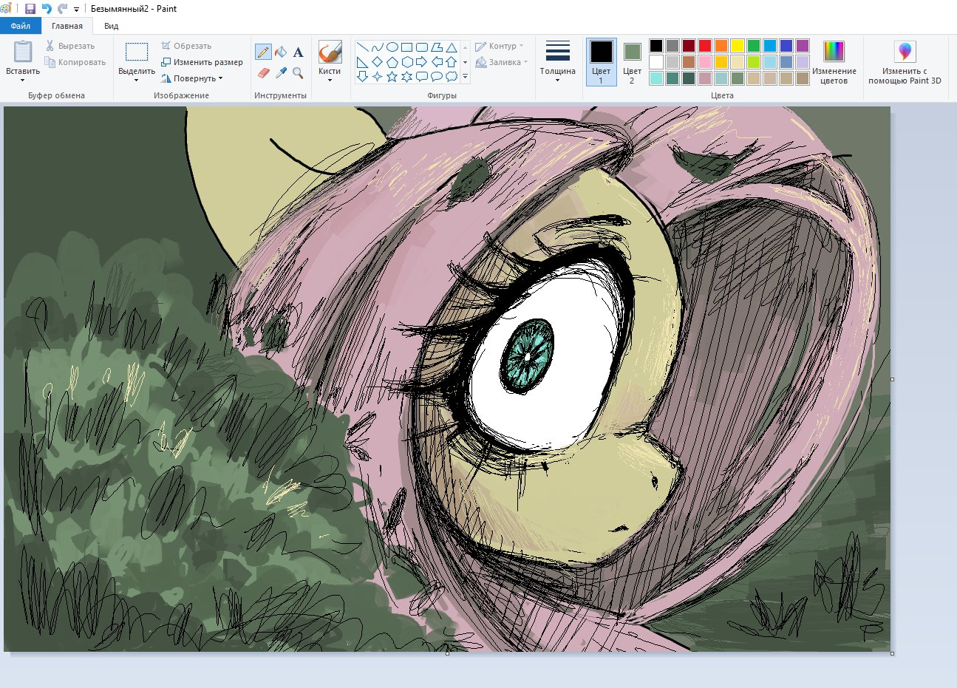Choose the Diamond shape
This screenshot has height=688, width=957.
pos(377,62)
